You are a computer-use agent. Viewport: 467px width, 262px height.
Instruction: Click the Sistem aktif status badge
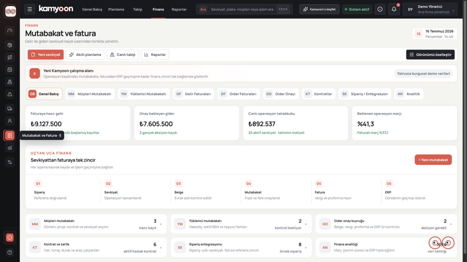click(357, 9)
